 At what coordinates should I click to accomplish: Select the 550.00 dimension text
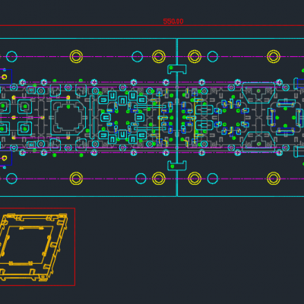coord(173,21)
